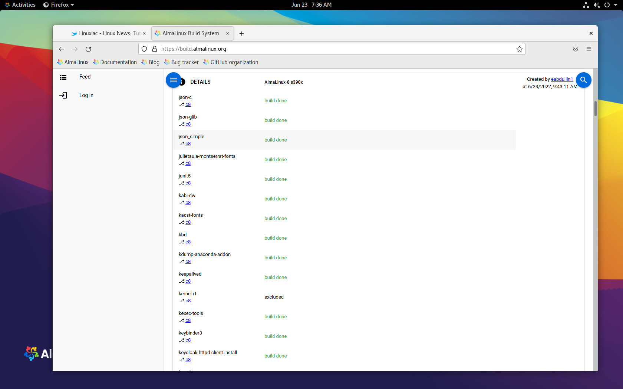Select the AlmaLinux Build System tab

pyautogui.click(x=192, y=33)
